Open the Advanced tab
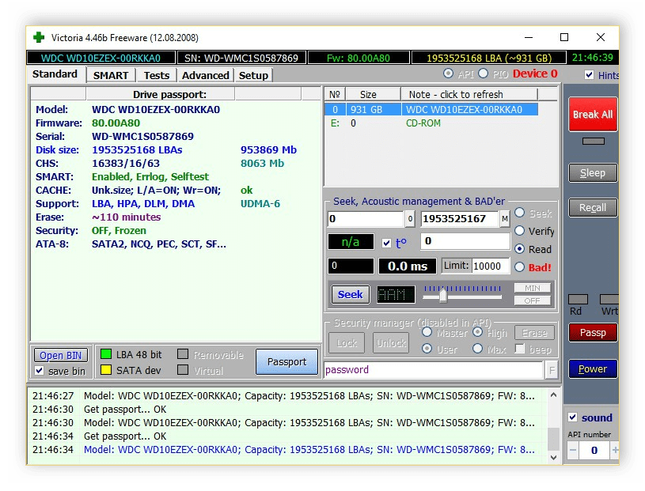 coord(205,75)
